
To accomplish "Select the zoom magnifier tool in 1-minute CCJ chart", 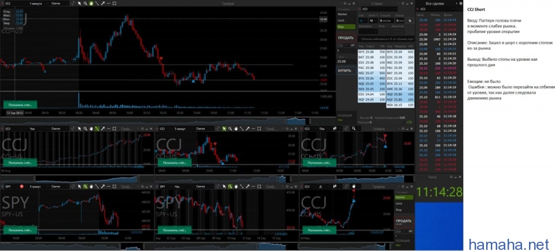I will point(86,3).
